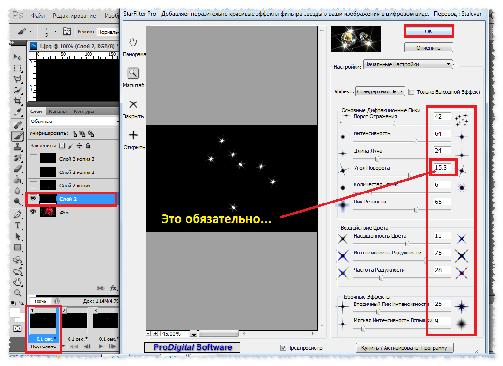Select the Type tool
Image resolution: width=503 pixels, height=366 pixels.
click(18, 225)
